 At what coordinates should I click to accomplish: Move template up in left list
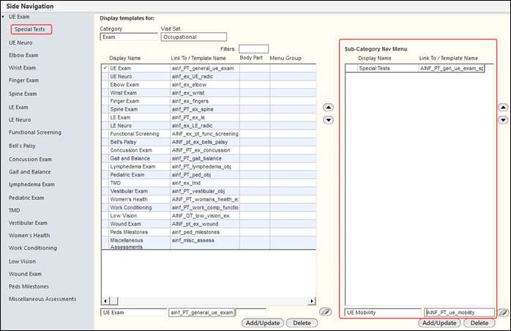pos(328,108)
